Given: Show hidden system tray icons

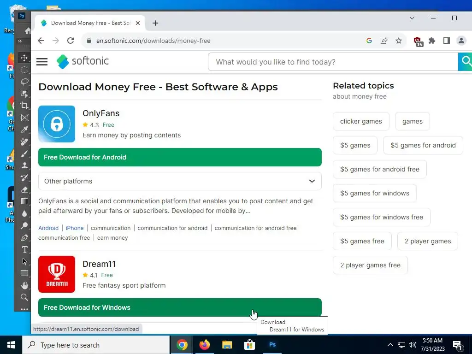Looking at the screenshot, I should 390,345.
